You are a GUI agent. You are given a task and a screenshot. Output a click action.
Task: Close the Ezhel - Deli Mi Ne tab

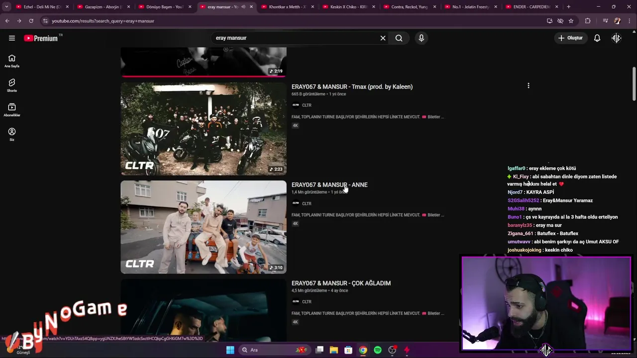[x=67, y=7]
